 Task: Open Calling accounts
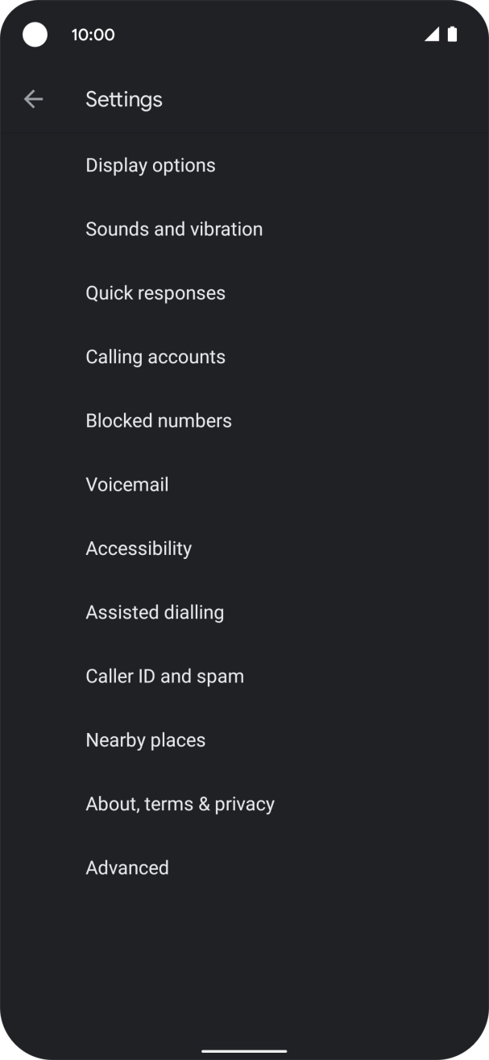pyautogui.click(x=155, y=356)
